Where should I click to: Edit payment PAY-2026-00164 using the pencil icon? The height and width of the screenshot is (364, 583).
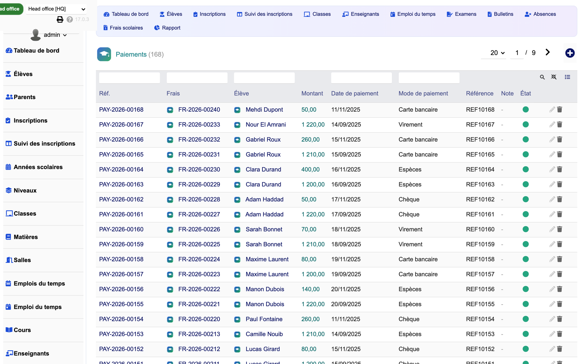click(552, 169)
